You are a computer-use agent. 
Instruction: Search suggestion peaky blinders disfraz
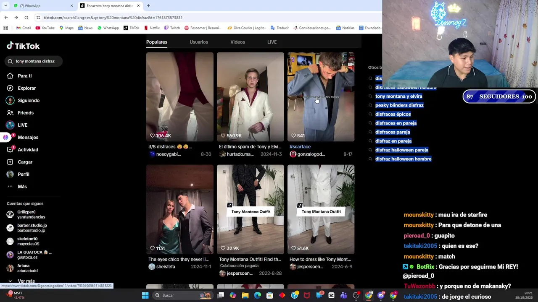click(x=399, y=105)
